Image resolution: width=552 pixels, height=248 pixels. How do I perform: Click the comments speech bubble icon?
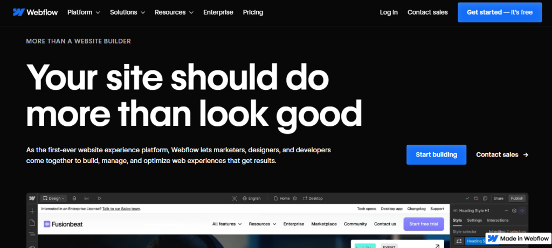[x=485, y=199]
